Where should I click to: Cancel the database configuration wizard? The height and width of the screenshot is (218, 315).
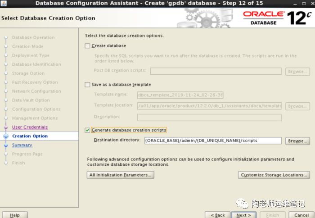(x=299, y=215)
